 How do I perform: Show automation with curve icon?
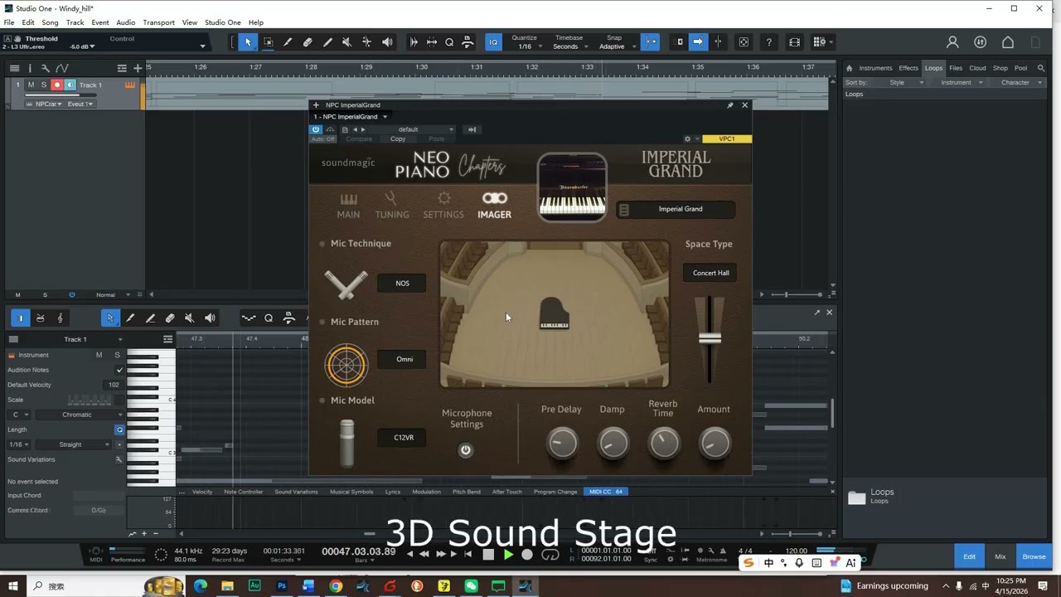click(x=61, y=68)
